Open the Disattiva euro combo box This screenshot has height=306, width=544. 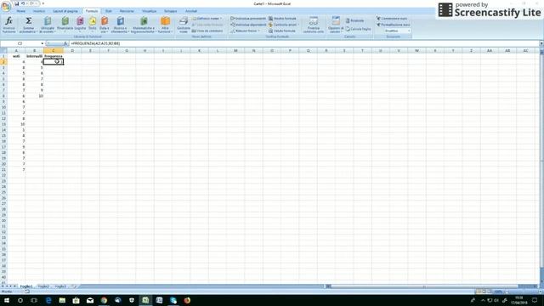[x=397, y=31]
